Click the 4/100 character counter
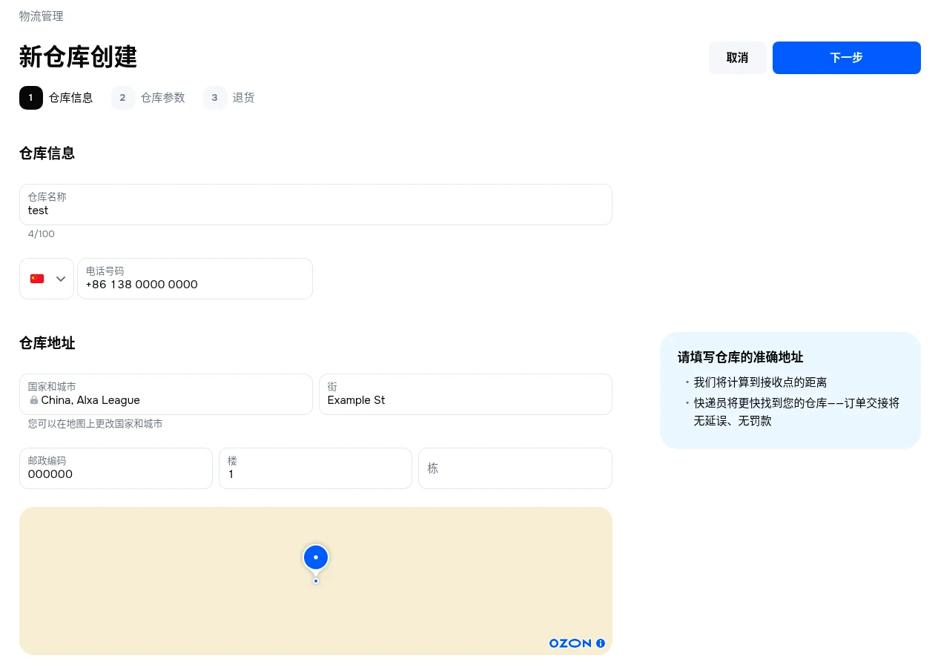Viewport: 938px width, 667px height. [x=42, y=234]
